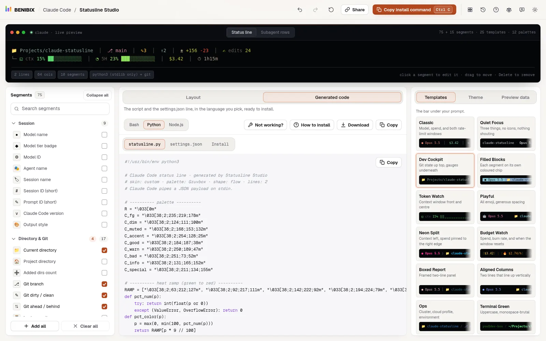Click the balance scales icon

tap(509, 10)
